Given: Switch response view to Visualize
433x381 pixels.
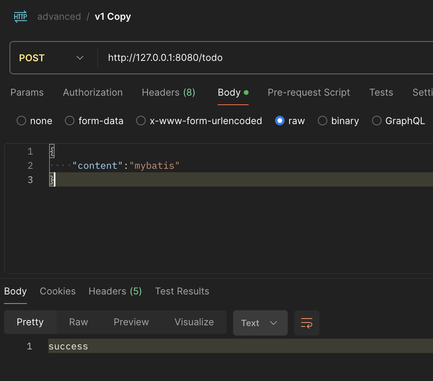Looking at the screenshot, I should pyautogui.click(x=194, y=322).
